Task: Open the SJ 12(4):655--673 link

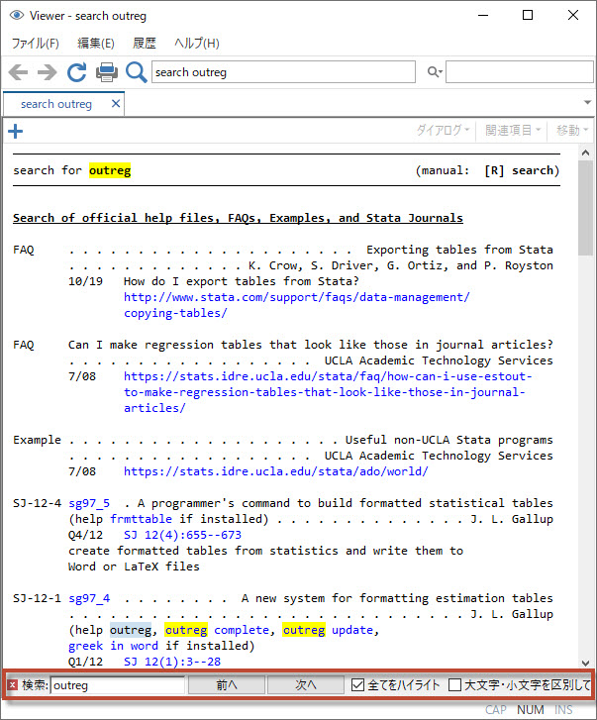Action: click(x=182, y=535)
